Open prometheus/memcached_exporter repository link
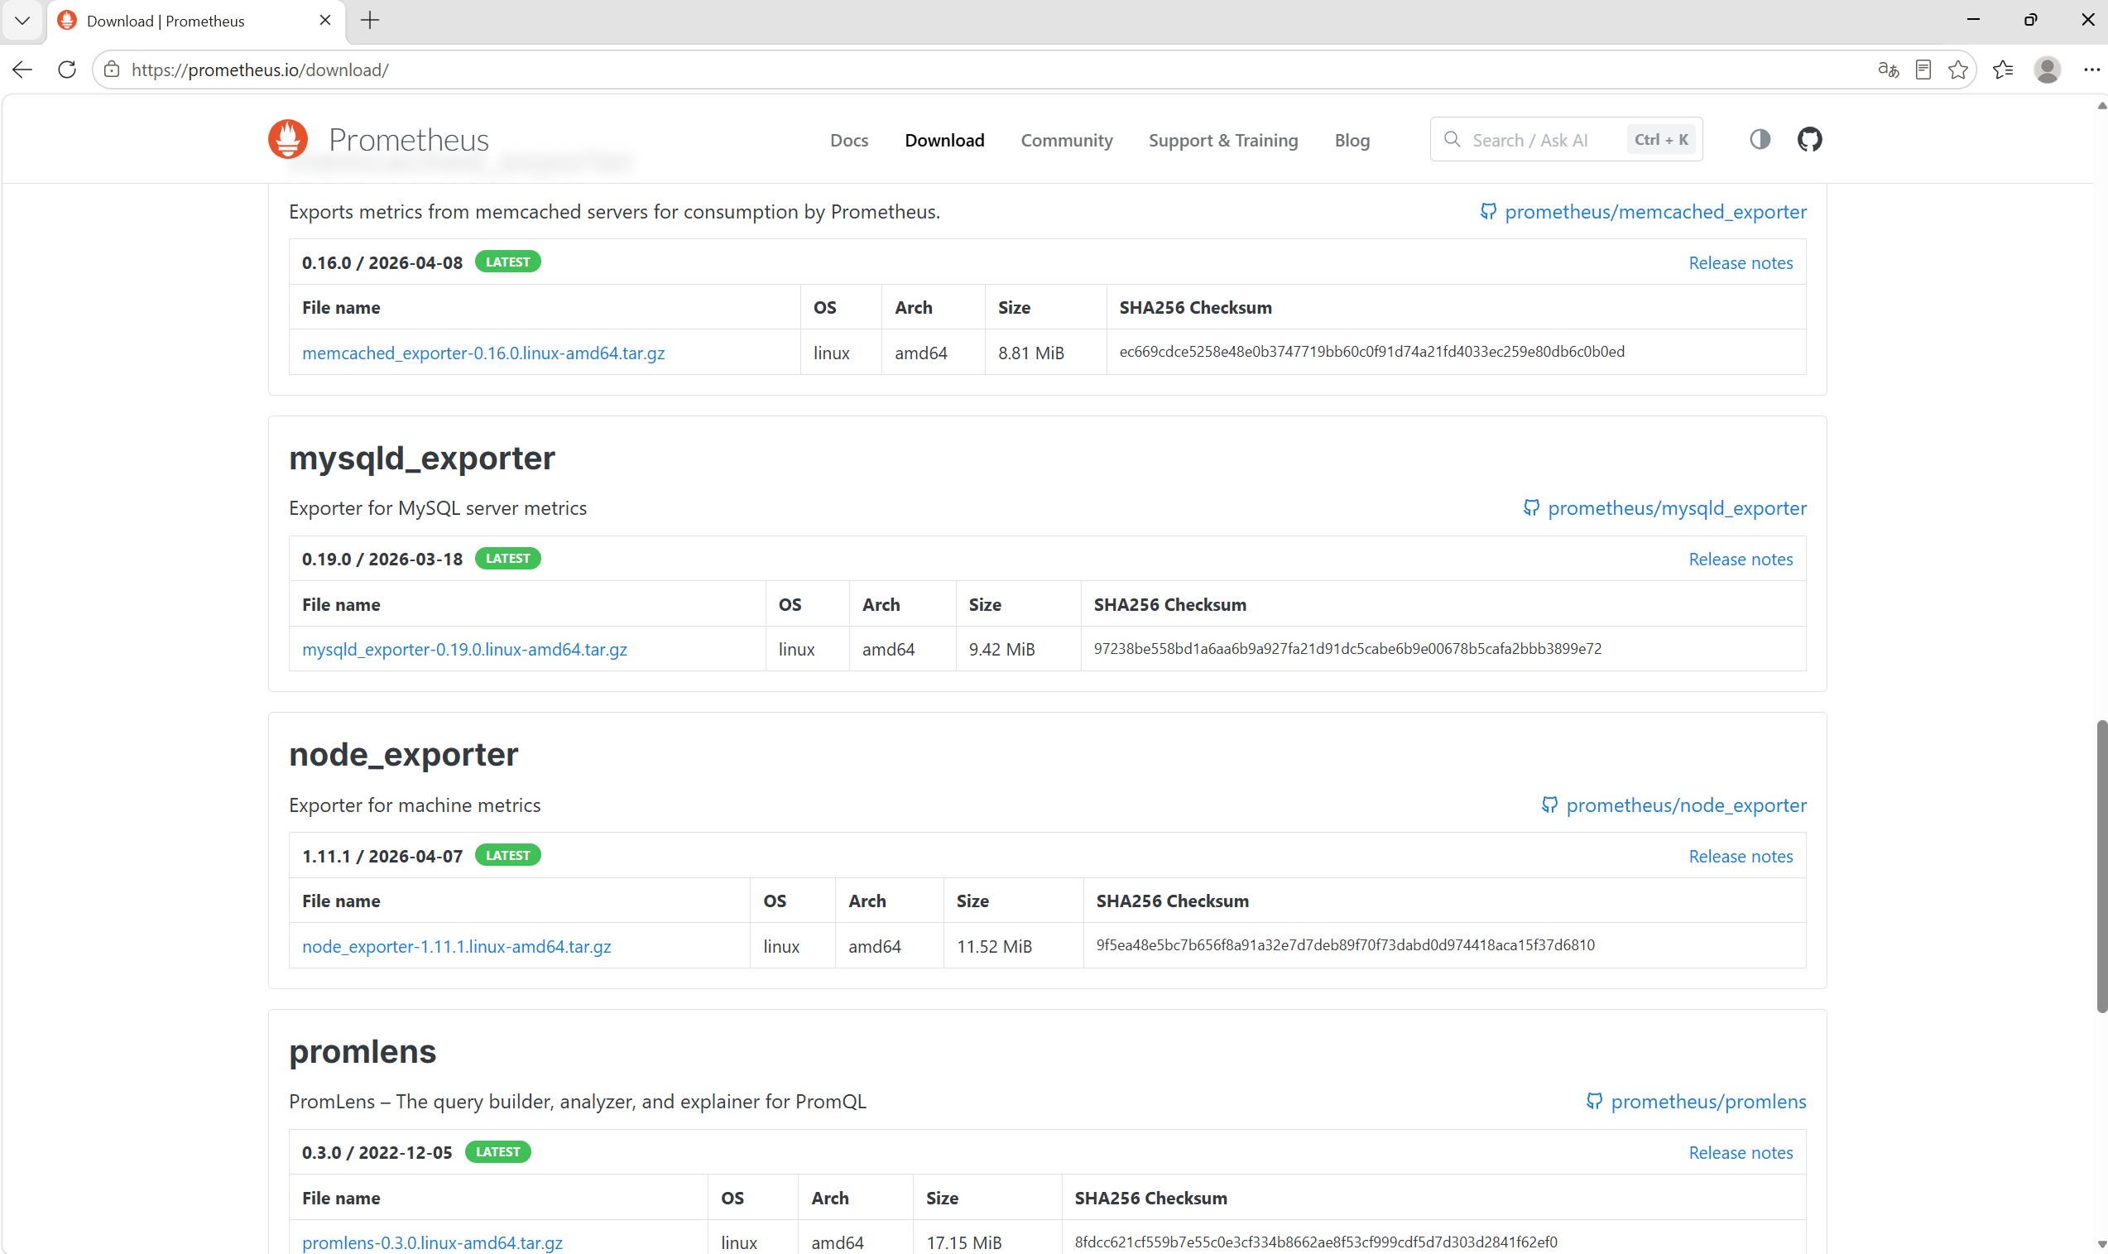This screenshot has width=2108, height=1254. point(1655,211)
